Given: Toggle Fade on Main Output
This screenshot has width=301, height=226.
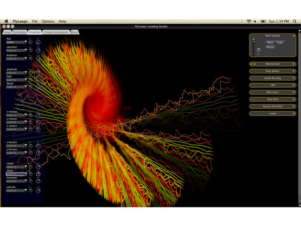Looking at the screenshot, I should point(279,43).
